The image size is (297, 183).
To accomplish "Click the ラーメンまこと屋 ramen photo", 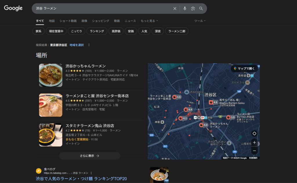I will pyautogui.click(x=50, y=105).
